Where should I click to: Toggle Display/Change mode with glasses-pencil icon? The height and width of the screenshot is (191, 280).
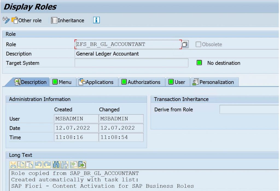(x=6, y=20)
